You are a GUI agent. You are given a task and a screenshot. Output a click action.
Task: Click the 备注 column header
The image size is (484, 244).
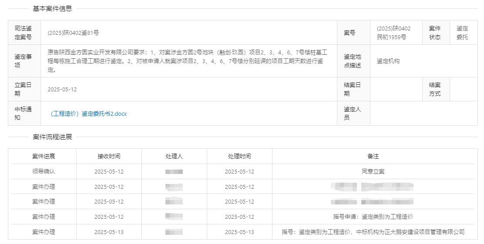(373, 156)
